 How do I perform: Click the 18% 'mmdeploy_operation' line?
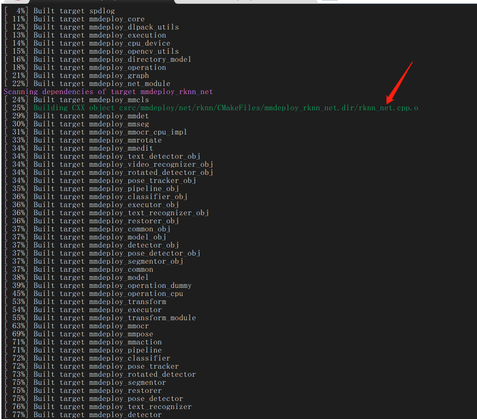point(85,68)
